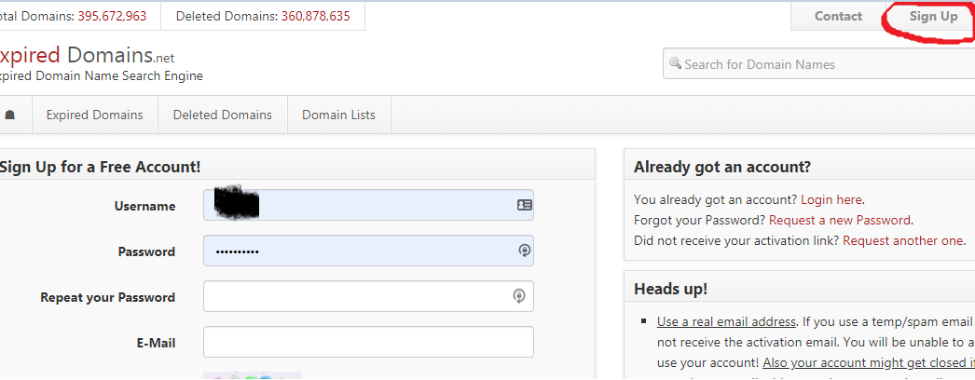Click the magnifier icon in domain search box
Screen dimensions: 975x380
[675, 63]
